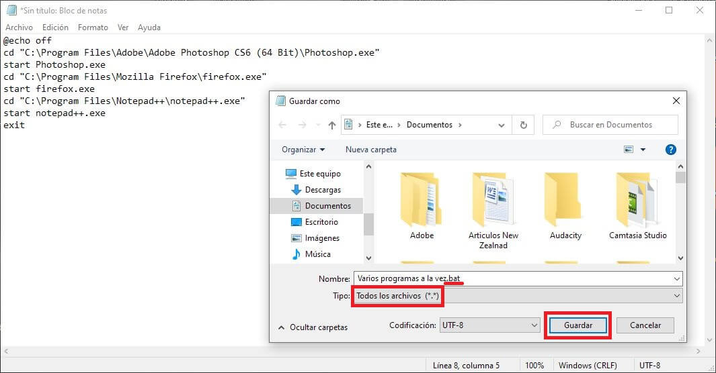716x373 pixels.
Task: Click Línea 8, columna 5 status entry
Action: pos(466,365)
